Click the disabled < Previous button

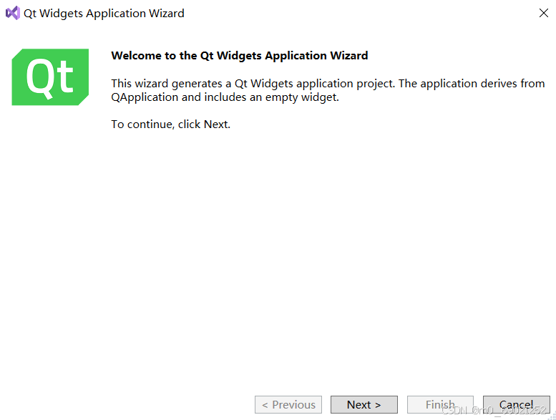(x=288, y=404)
